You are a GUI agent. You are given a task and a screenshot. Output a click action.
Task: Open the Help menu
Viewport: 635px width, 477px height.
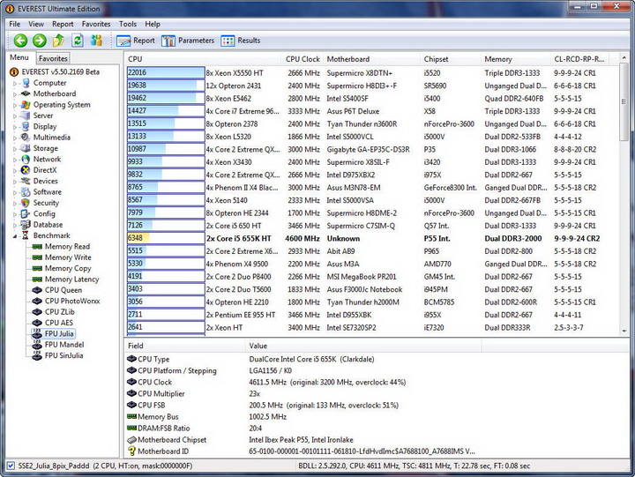point(153,25)
